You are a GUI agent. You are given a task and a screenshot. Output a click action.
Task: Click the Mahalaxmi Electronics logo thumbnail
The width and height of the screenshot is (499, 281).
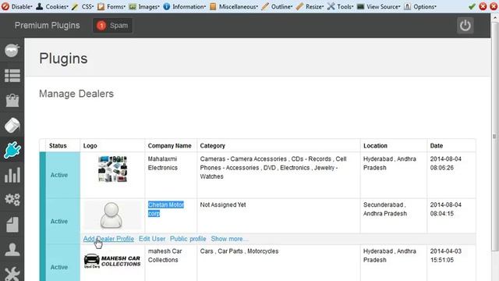[112, 169]
